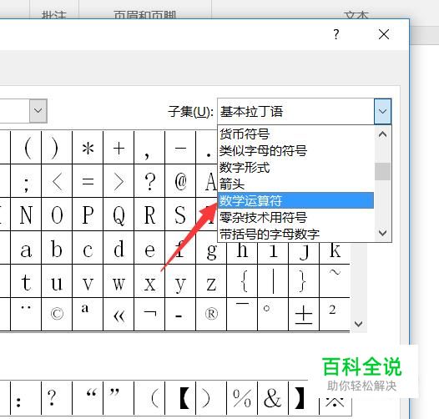Select lowercase t in symbol grid
The image size is (439, 419).
[x=26, y=281]
